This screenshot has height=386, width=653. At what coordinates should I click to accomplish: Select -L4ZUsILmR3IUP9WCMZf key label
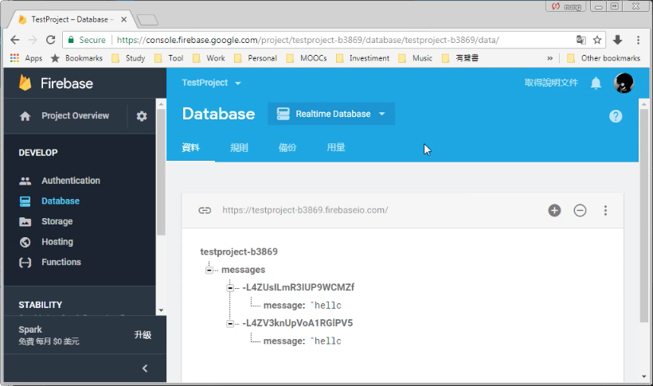(298, 287)
